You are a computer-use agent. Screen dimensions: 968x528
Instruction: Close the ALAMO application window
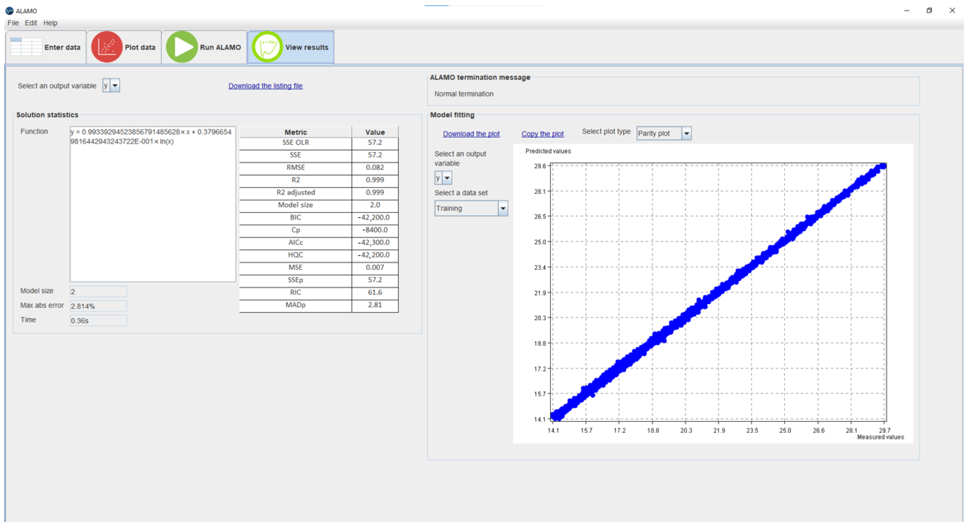tap(952, 11)
